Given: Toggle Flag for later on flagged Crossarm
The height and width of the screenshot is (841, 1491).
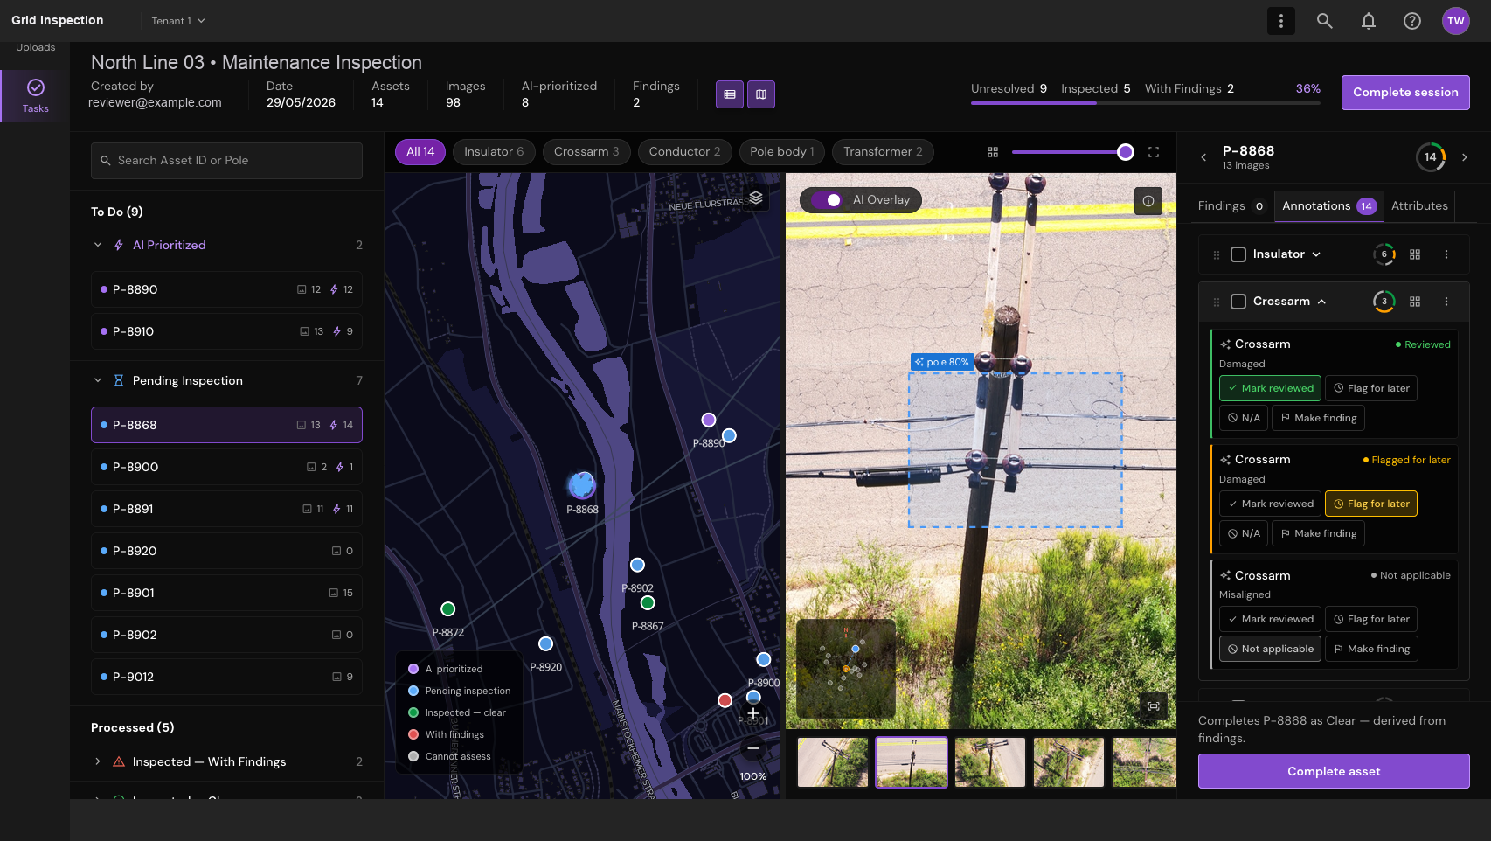Looking at the screenshot, I should click(1371, 504).
